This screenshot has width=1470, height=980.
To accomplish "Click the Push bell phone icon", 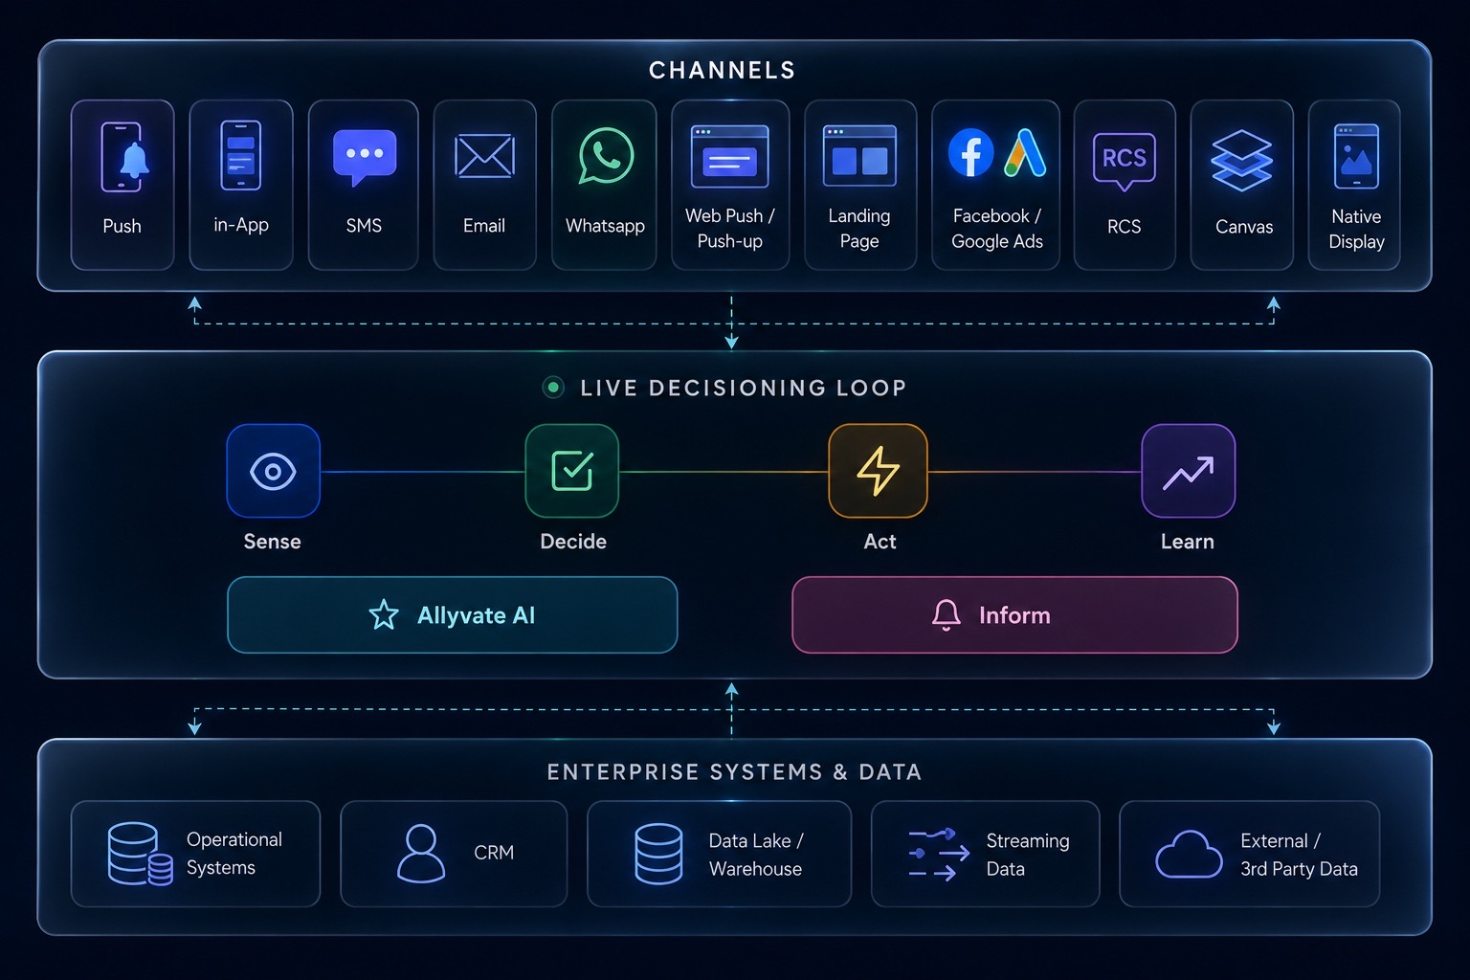I will (125, 157).
